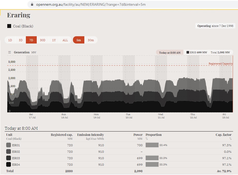Image resolution: width=238 pixels, height=175 pixels.
Task: Click the 'Operating since 7 Dec 1998' badge
Action: [215, 26]
